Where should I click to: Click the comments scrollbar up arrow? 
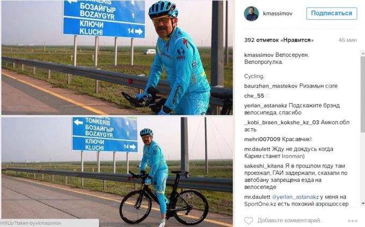coord(363,53)
